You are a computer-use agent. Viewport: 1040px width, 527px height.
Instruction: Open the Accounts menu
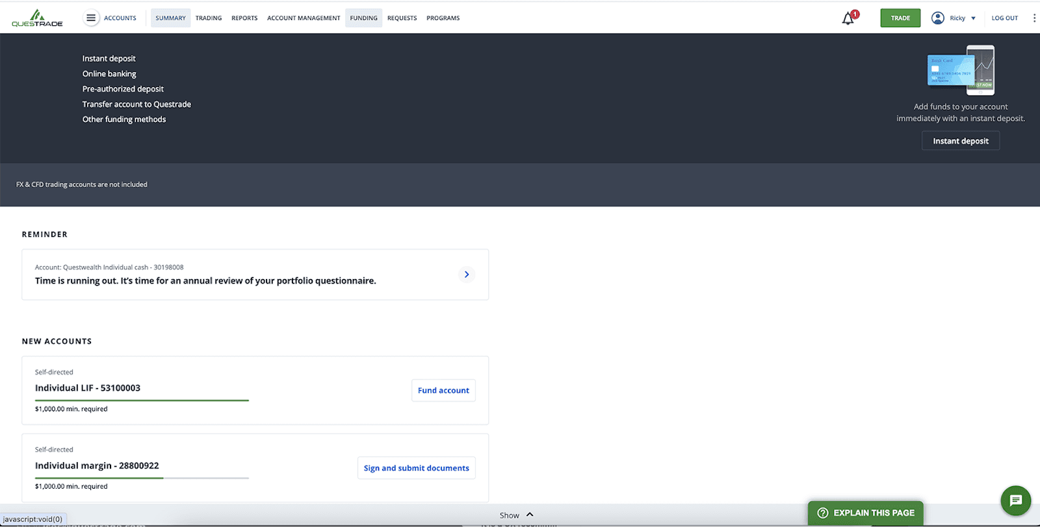[120, 18]
